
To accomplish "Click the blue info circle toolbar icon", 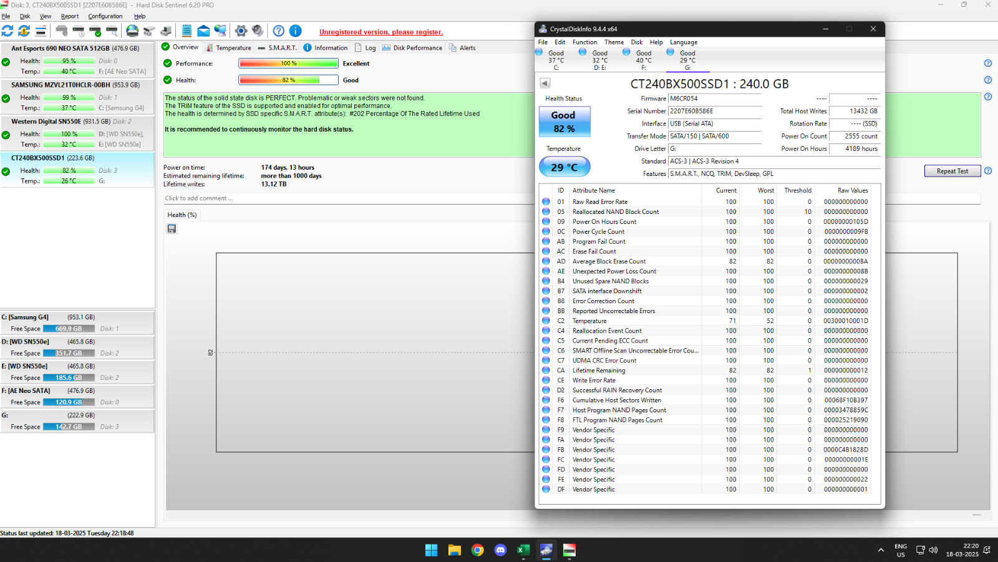I will click(x=296, y=31).
